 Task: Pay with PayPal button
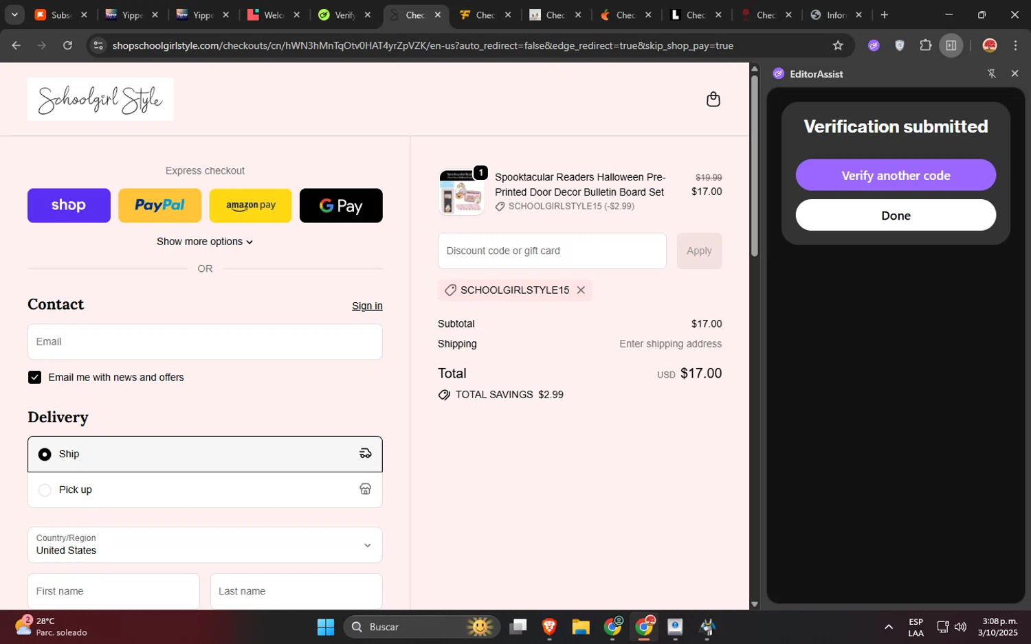pos(159,205)
